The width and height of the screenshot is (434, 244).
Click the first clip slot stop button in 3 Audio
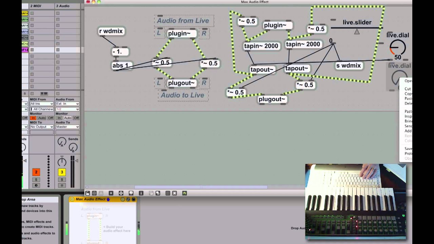tap(58, 13)
